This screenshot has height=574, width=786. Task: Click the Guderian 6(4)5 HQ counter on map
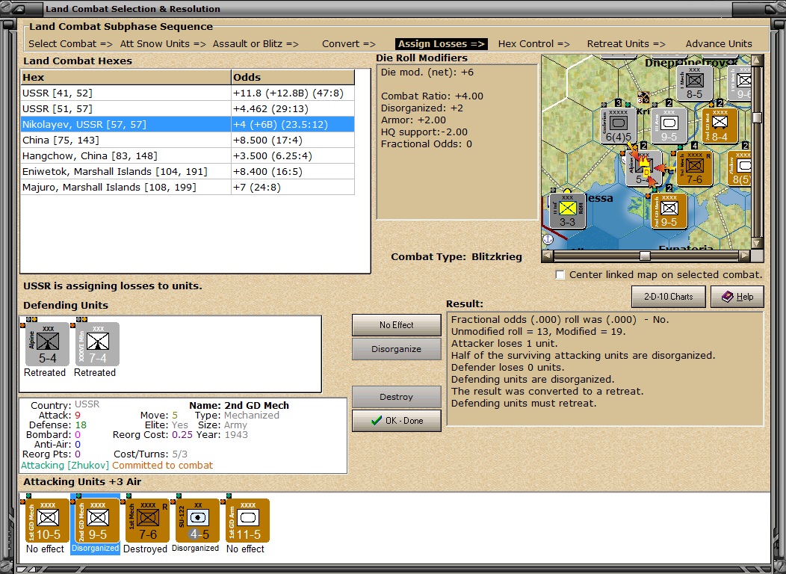click(618, 126)
